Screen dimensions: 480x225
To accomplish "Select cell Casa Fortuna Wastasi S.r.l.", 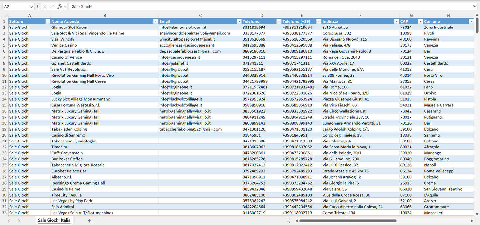I will (105, 105).
